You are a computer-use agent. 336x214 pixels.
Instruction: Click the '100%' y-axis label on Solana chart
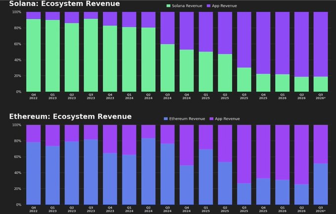(17, 12)
